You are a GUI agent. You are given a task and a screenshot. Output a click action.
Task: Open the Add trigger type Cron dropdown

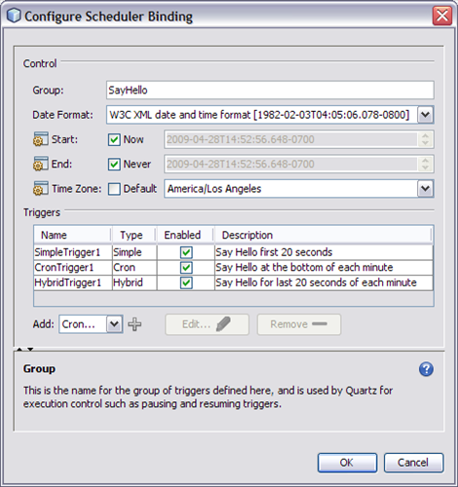point(114,324)
